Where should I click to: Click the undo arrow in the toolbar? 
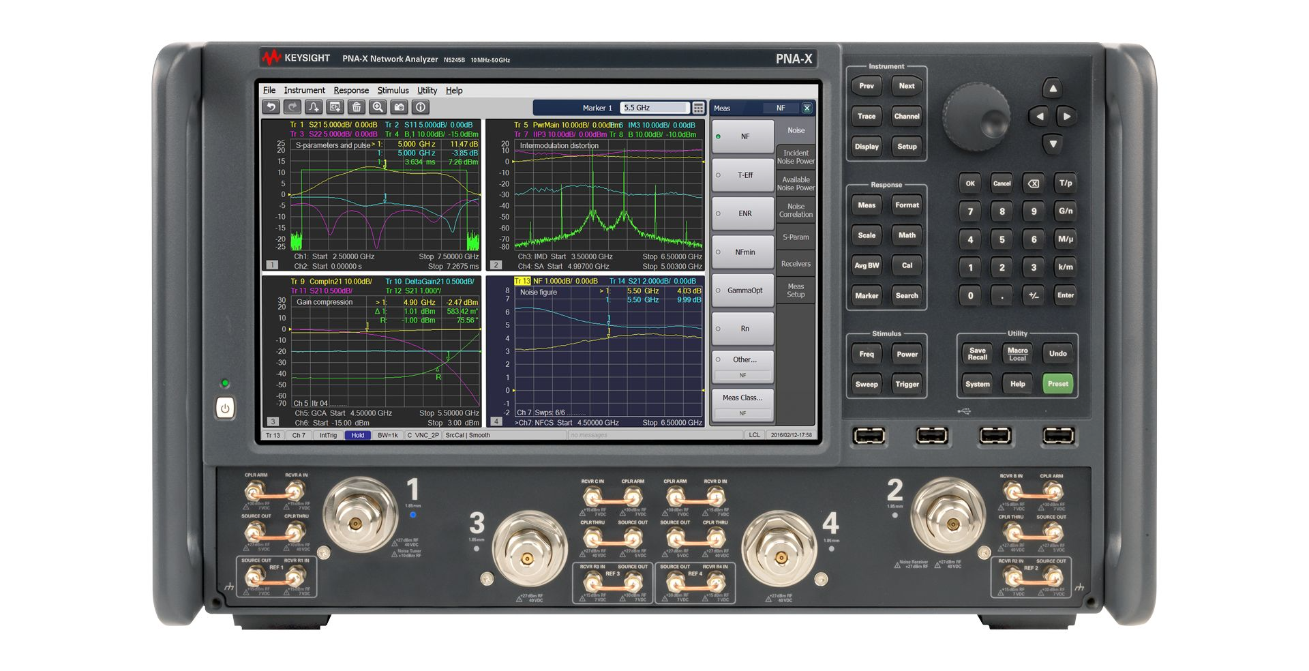271,107
